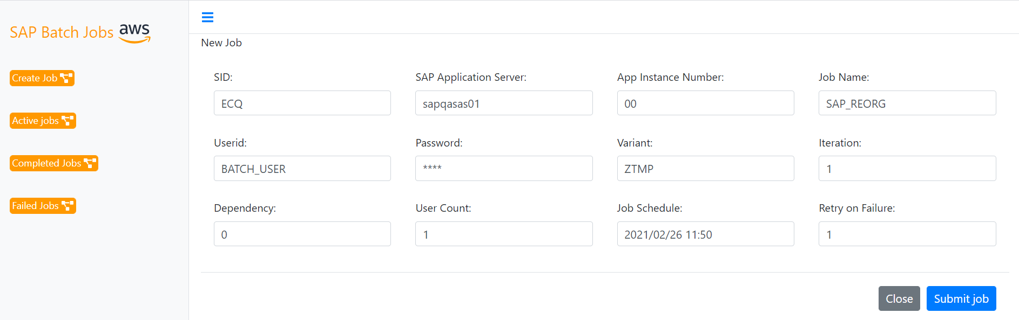Focus the Dependency input field
The width and height of the screenshot is (1019, 320).
pyautogui.click(x=302, y=234)
